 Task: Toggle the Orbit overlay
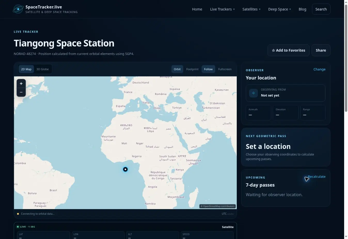click(x=177, y=69)
